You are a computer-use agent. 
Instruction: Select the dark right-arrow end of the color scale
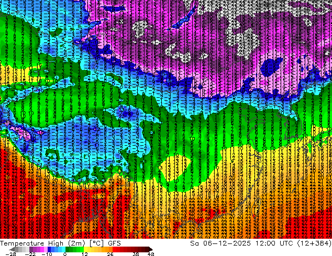click(x=150, y=249)
